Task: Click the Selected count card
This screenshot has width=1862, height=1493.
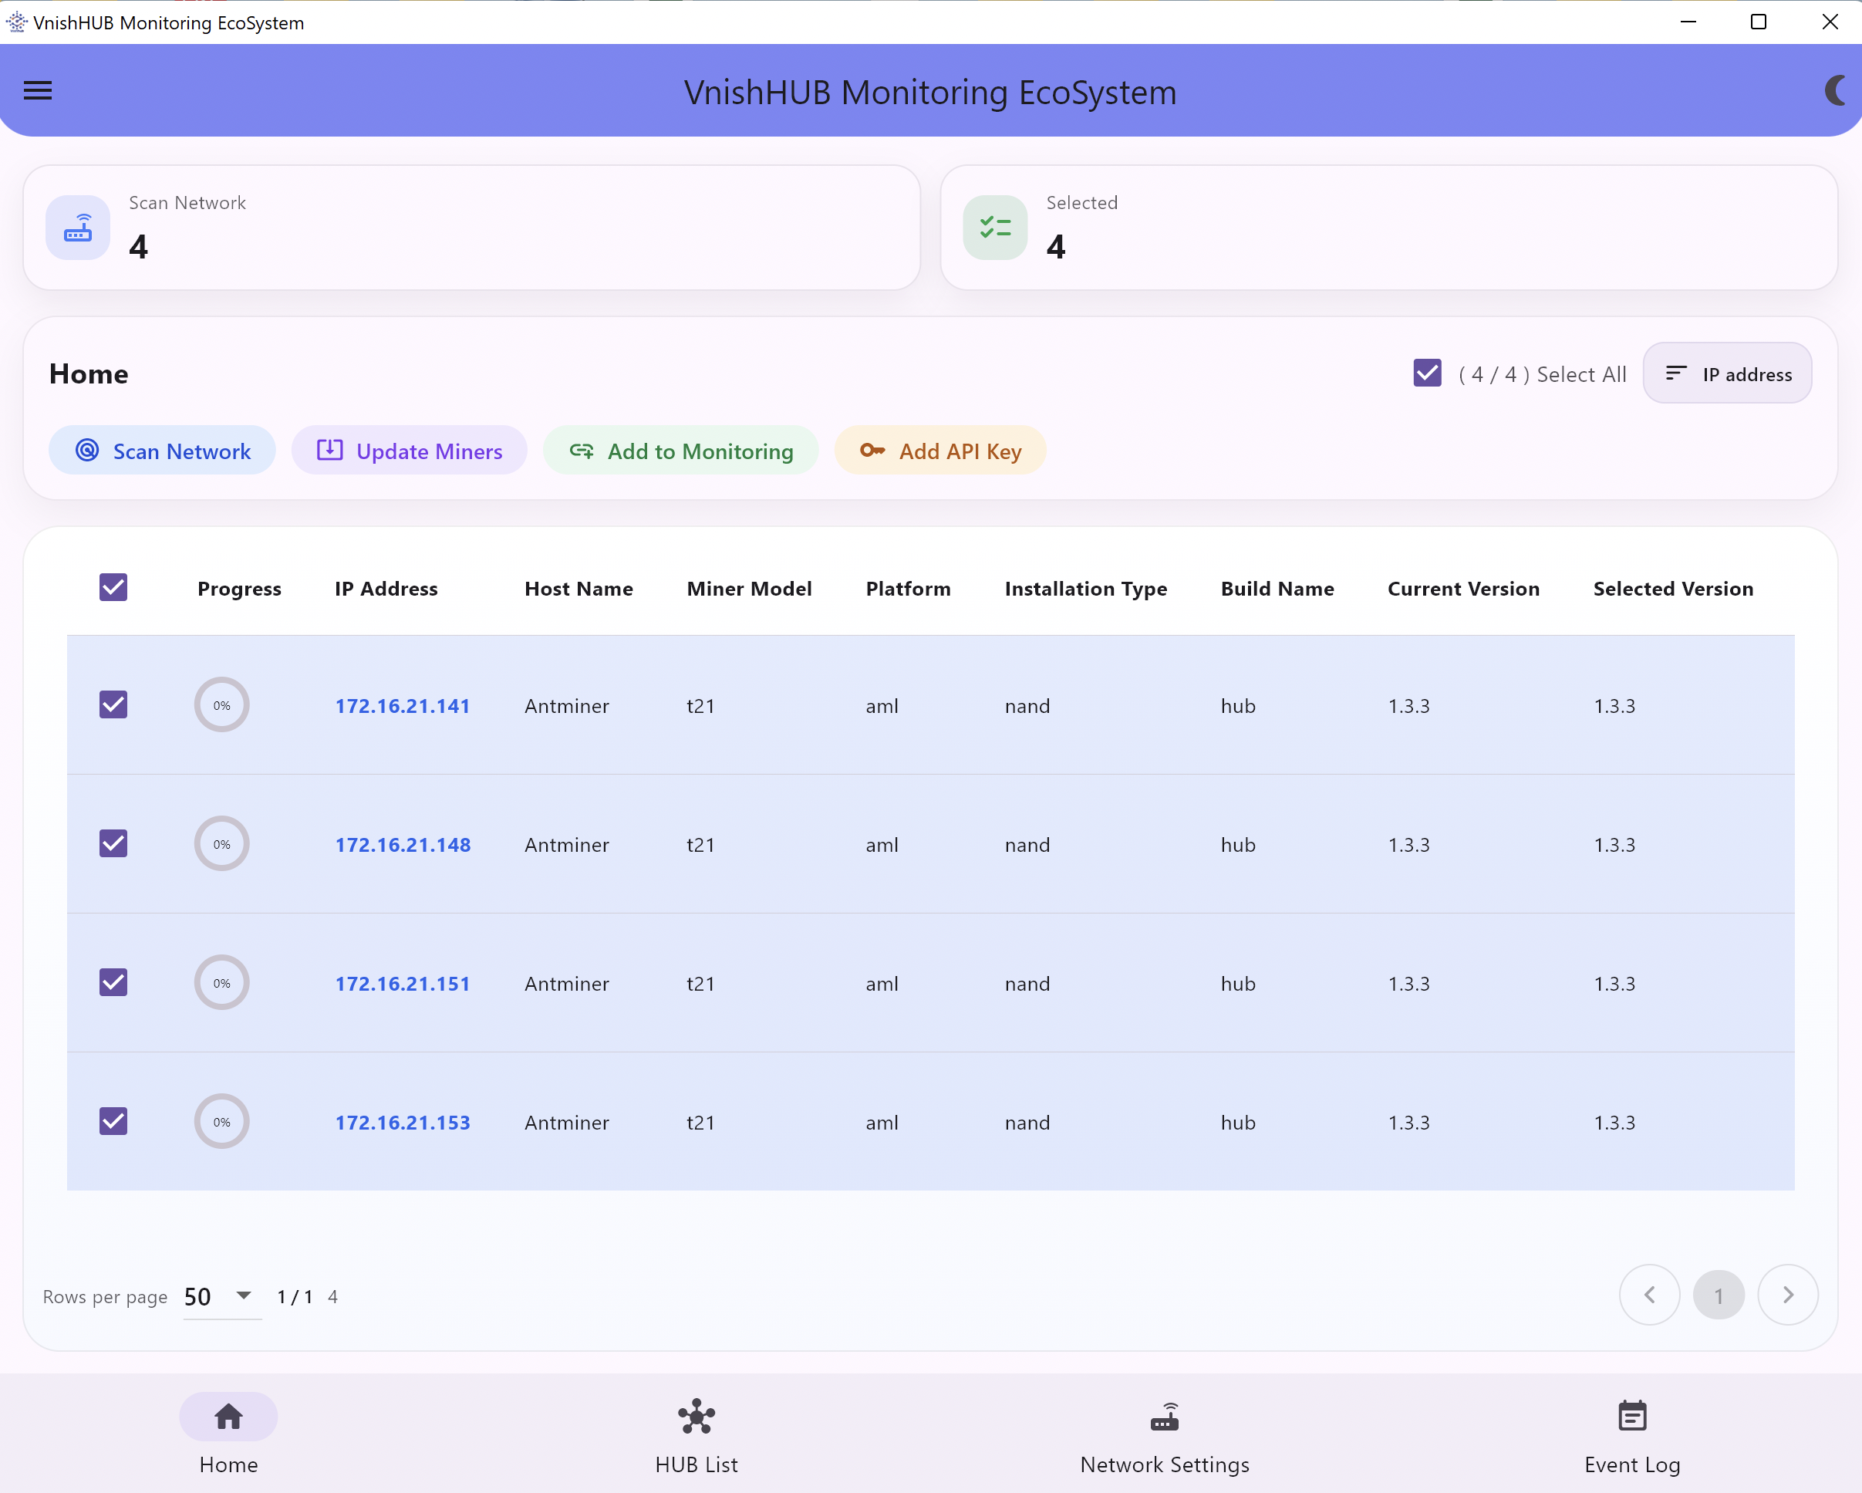Action: tap(1388, 228)
